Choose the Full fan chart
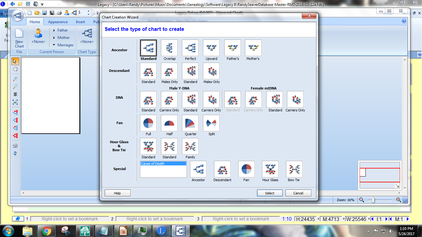The width and height of the screenshot is (422, 237). pos(148,123)
